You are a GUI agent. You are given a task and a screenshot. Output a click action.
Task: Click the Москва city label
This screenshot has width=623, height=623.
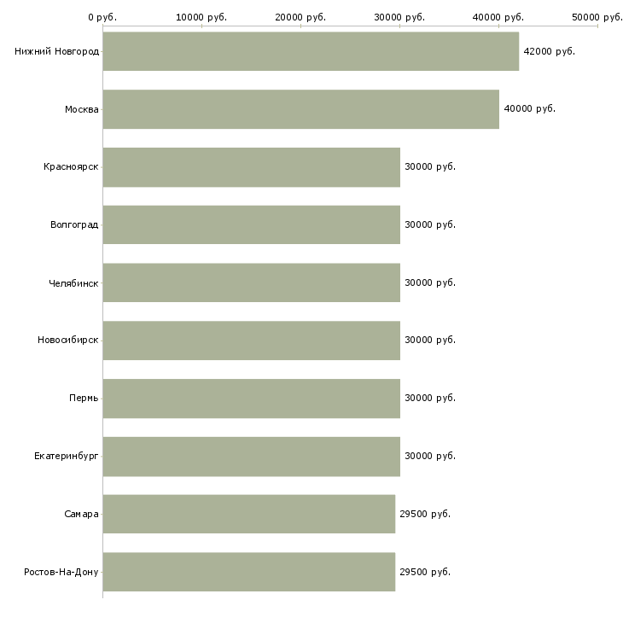pyautogui.click(x=81, y=109)
